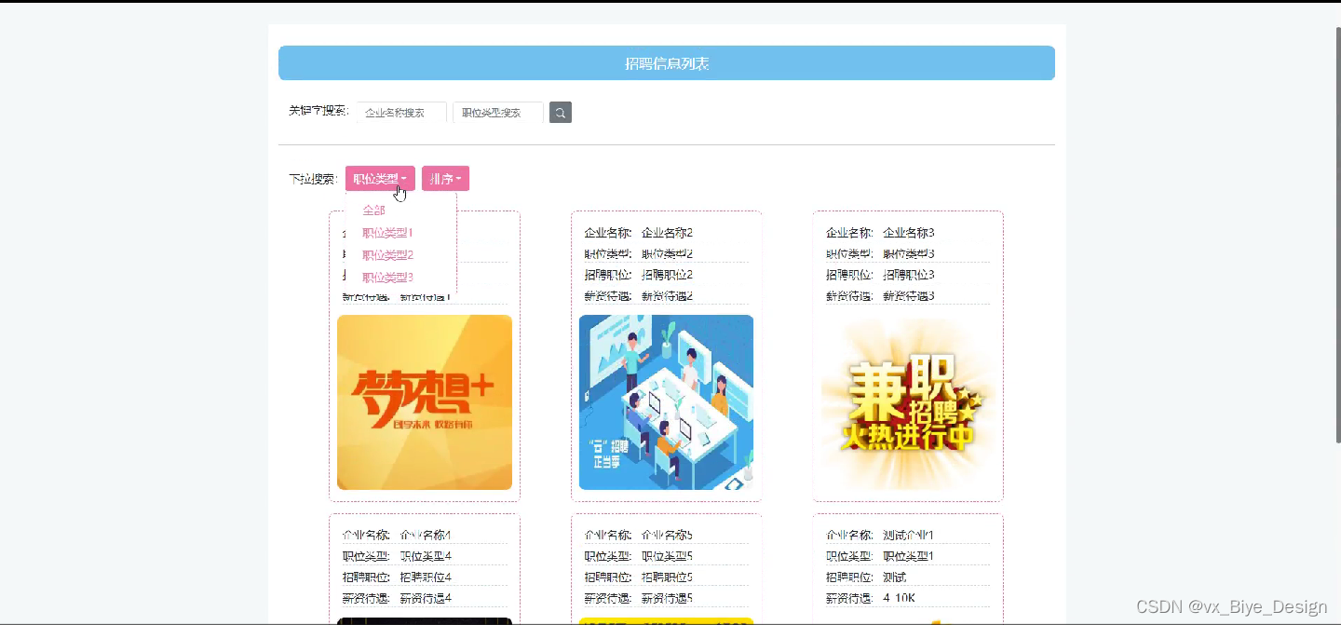Open the 兼职招聘 golden text image
The width and height of the screenshot is (1341, 625).
click(x=908, y=402)
